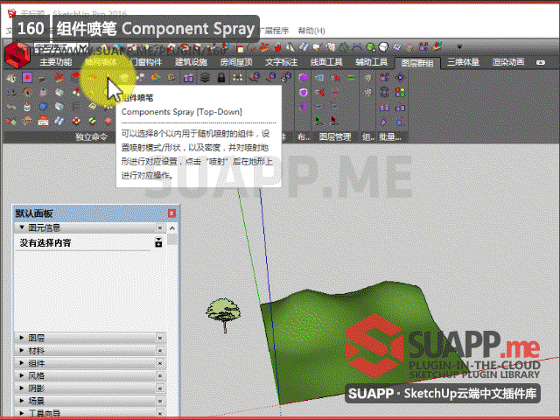Click the black padlock lock icon
This screenshot has height=420, width=560.
pos(221,77)
